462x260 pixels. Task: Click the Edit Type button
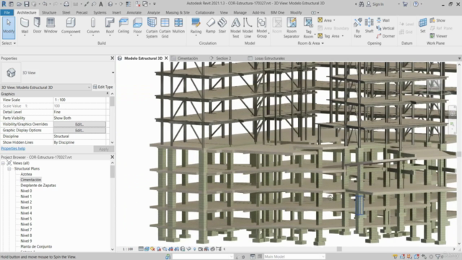103,87
